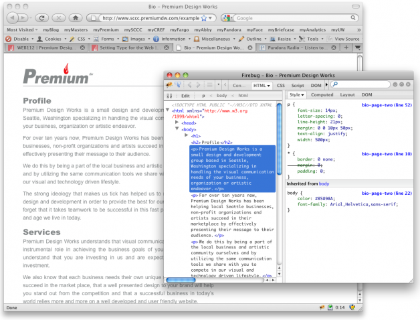
Task: Bookmark this page with the star icon
Action: (x=204, y=18)
